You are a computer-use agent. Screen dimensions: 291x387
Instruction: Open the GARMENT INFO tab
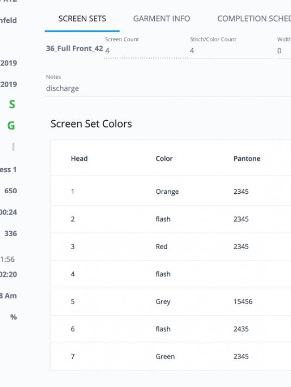(x=162, y=19)
